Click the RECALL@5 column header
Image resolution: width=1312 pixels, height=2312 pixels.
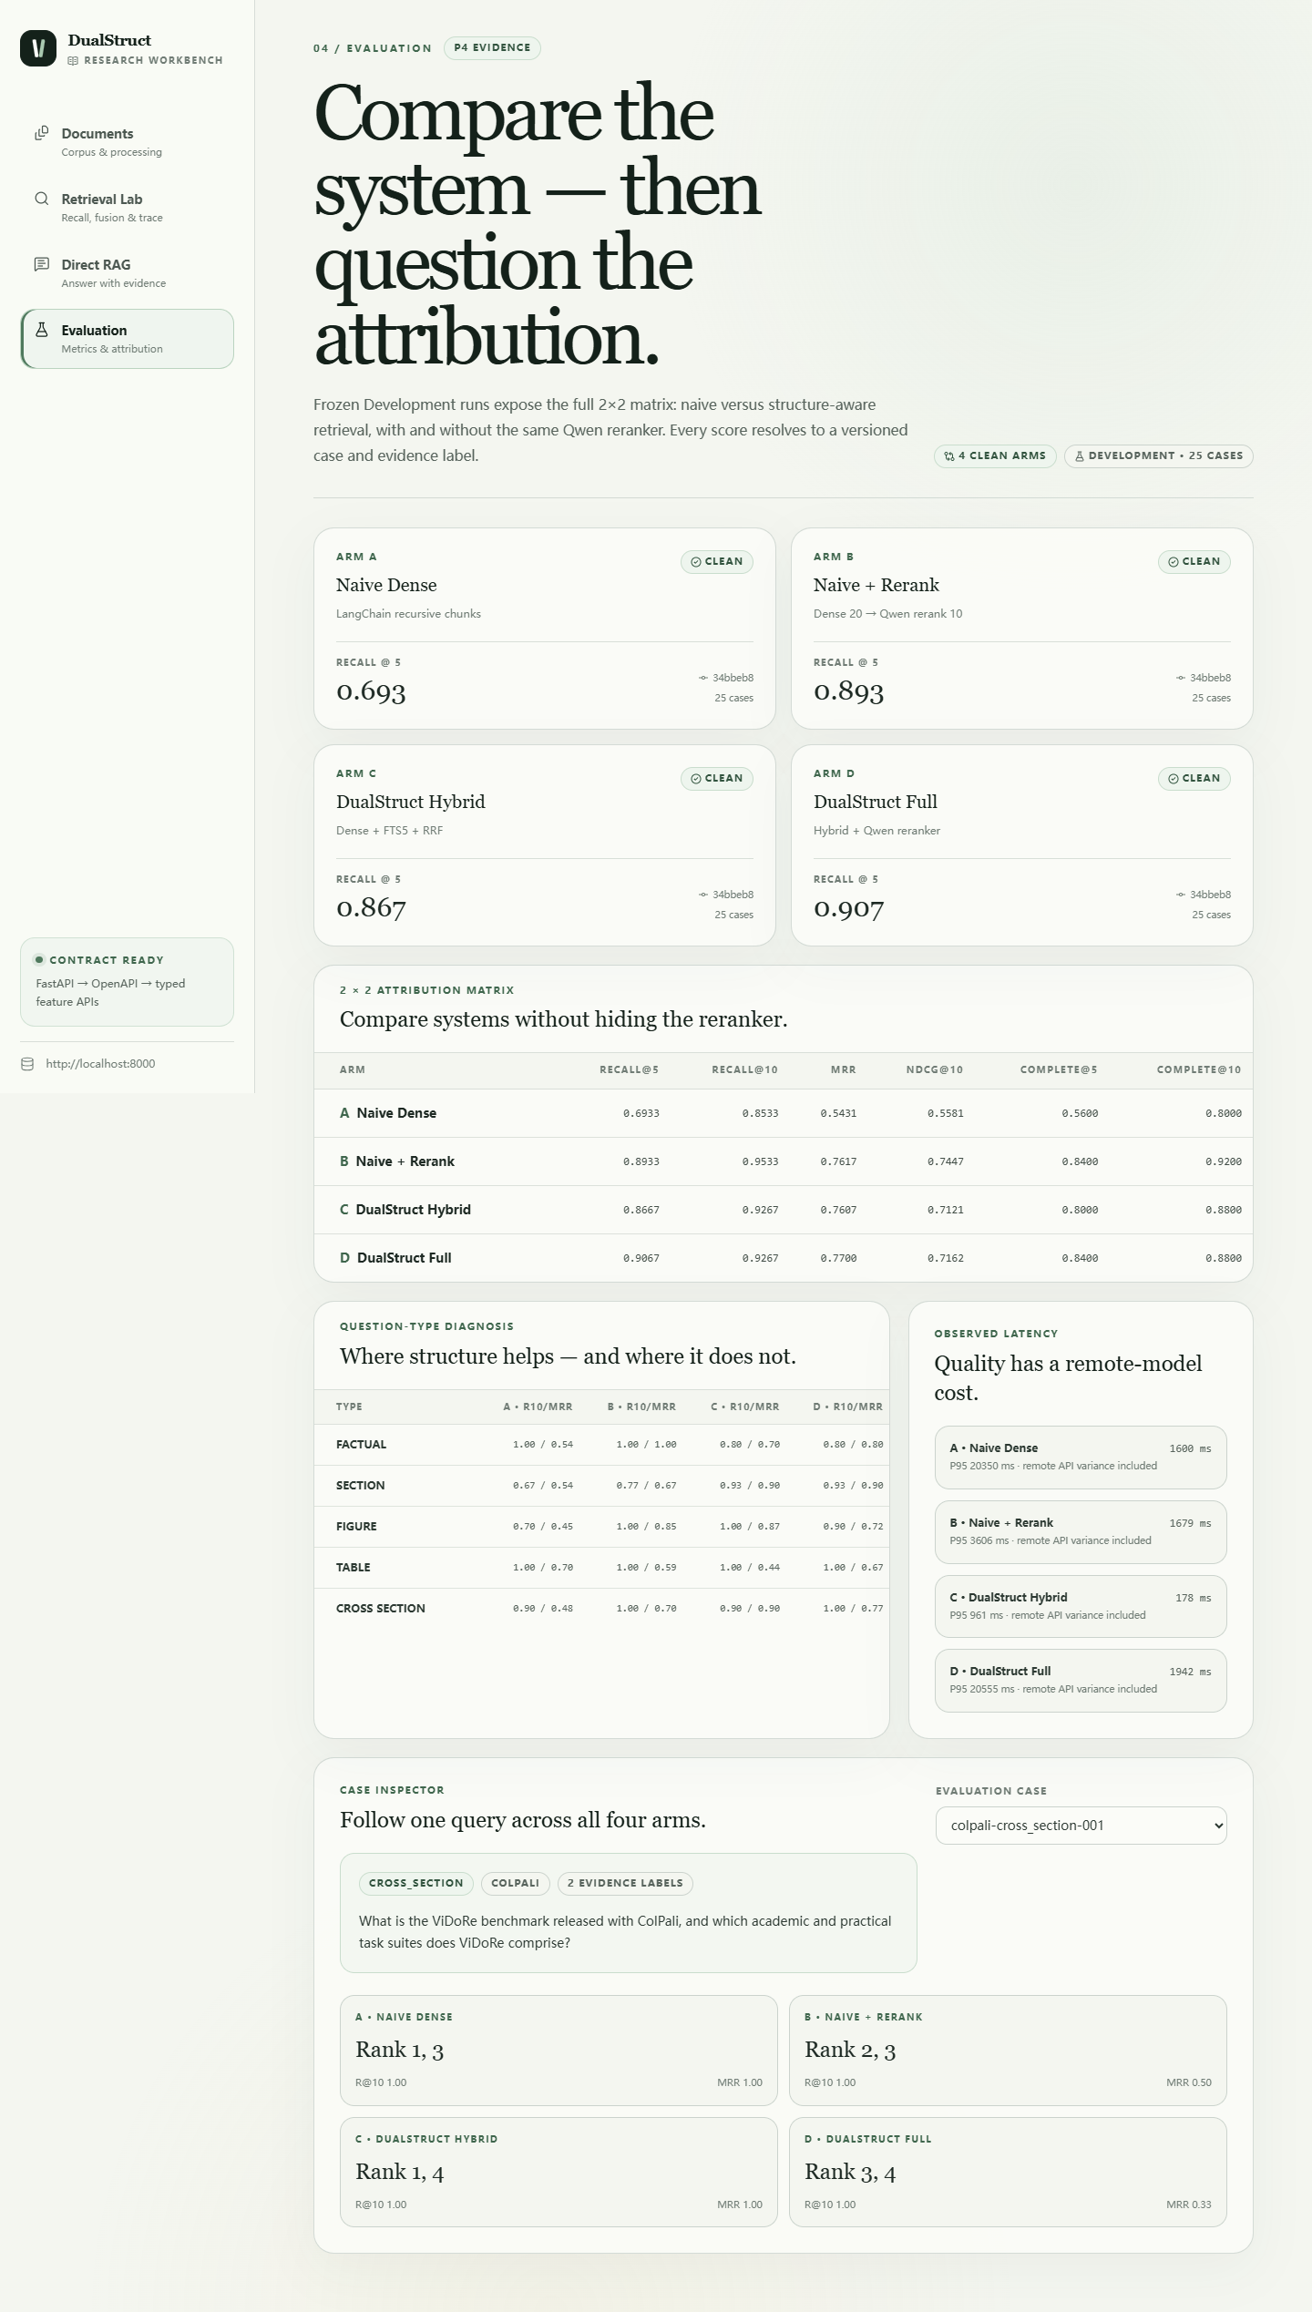point(629,1070)
